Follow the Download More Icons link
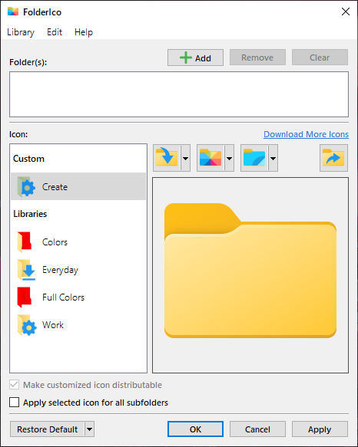This screenshot has height=447, width=358. pos(306,134)
